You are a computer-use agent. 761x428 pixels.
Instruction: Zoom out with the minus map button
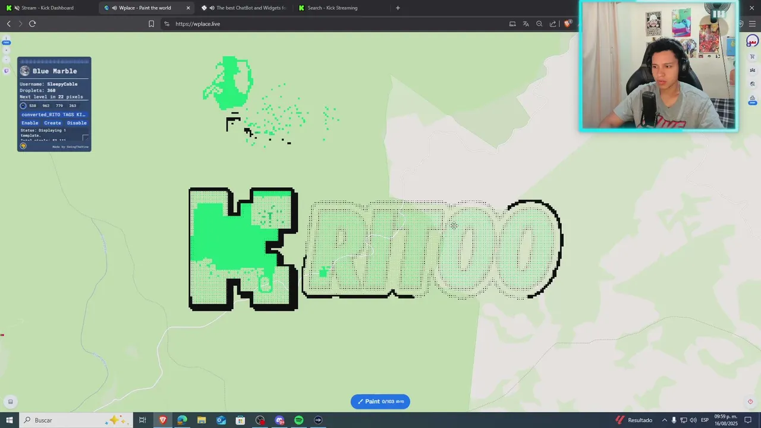[6, 59]
